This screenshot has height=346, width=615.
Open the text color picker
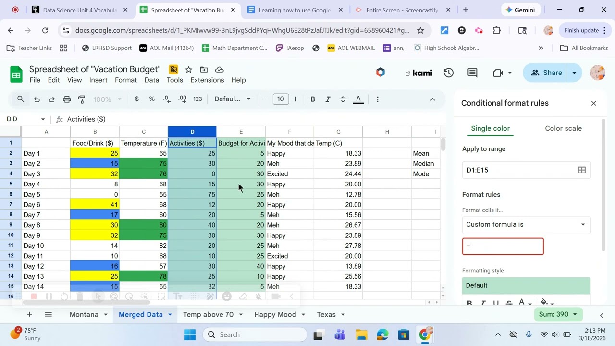tap(358, 99)
